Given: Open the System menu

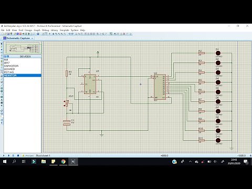Looking at the screenshot, I should tap(75, 30).
